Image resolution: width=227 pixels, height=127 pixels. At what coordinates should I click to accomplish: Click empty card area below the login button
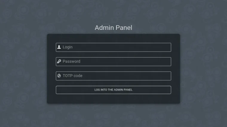coord(113,99)
